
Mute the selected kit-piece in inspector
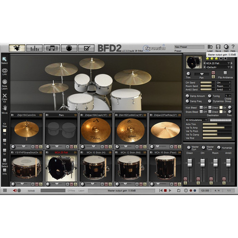213,73
